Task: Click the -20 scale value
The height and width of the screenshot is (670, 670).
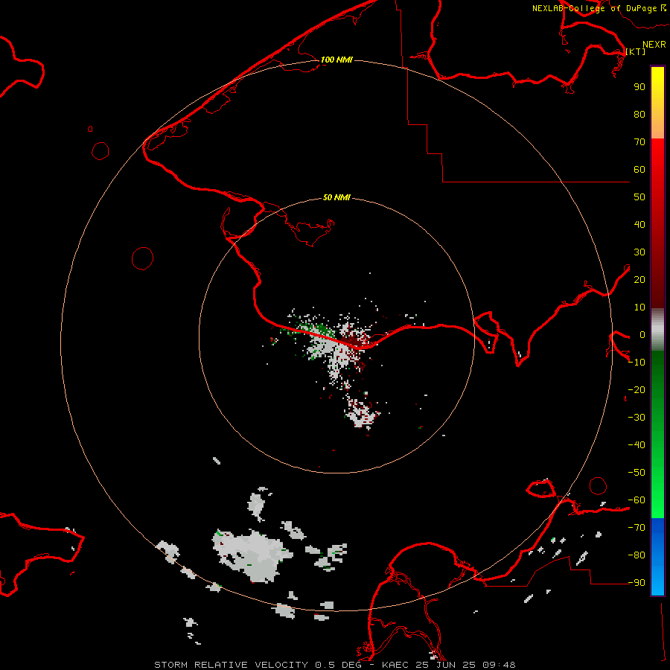Action: point(636,389)
